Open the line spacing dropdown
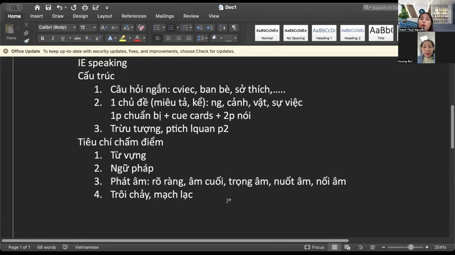Screen dimensions: 455x255 202,38
